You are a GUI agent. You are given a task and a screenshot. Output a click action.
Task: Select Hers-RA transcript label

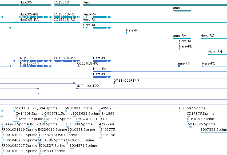point(89,14)
